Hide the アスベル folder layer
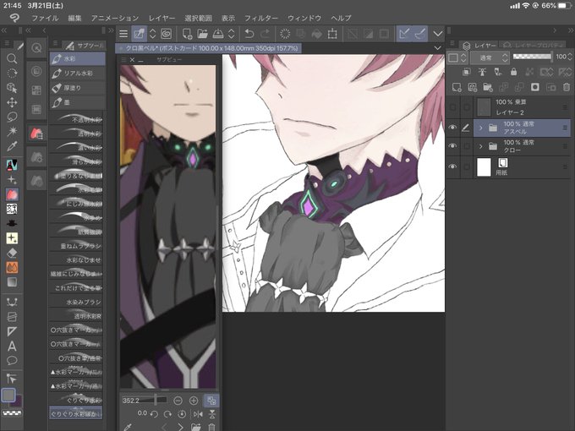Image resolution: width=575 pixels, height=431 pixels. (x=453, y=128)
